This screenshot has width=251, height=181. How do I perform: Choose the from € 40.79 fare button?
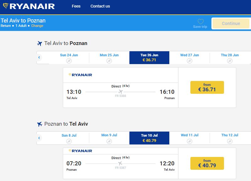[207, 163]
